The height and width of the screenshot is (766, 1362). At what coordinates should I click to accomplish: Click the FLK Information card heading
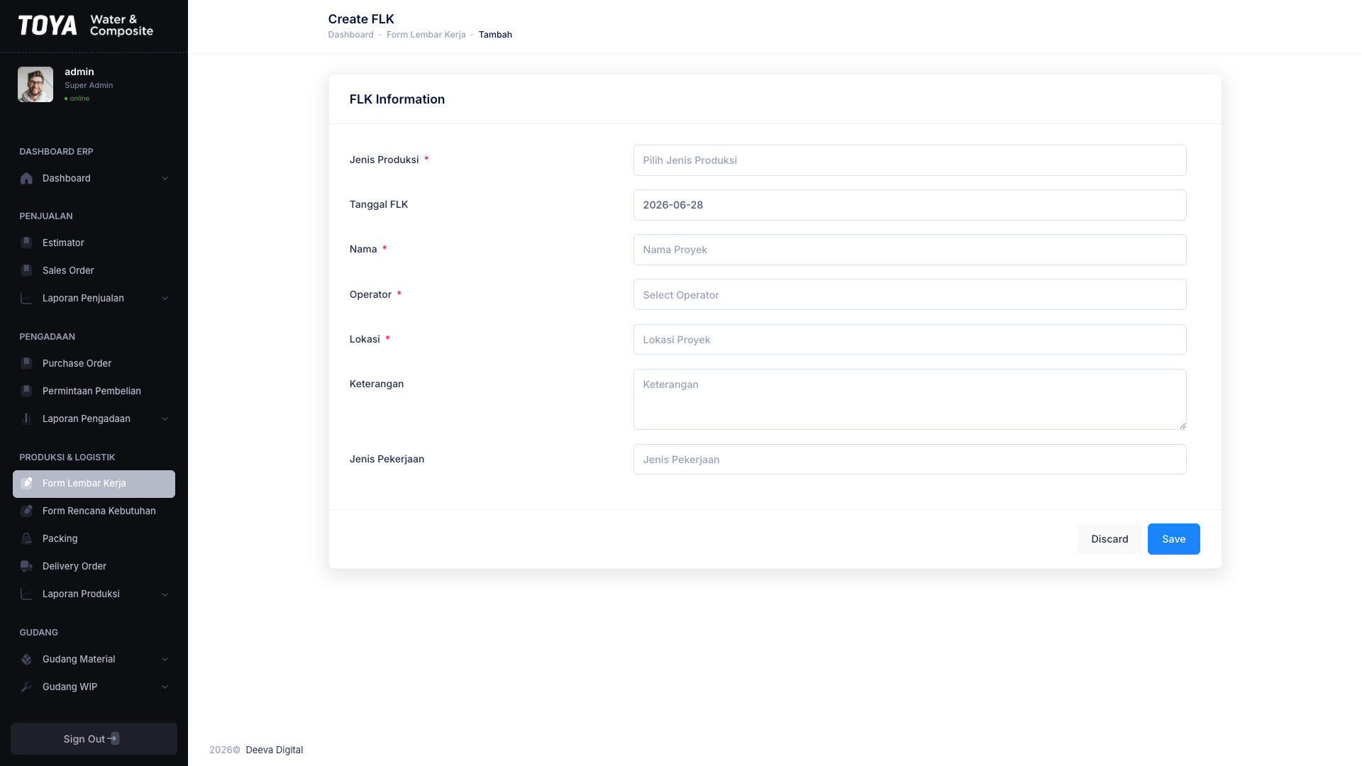(397, 99)
